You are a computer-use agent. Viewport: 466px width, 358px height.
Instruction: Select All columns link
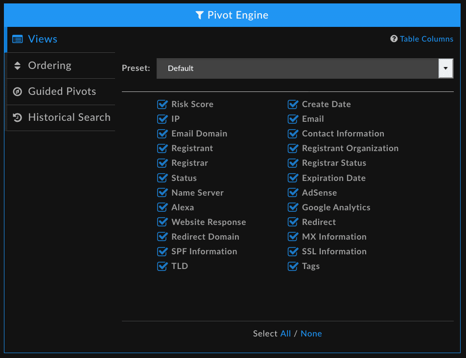(x=285, y=334)
